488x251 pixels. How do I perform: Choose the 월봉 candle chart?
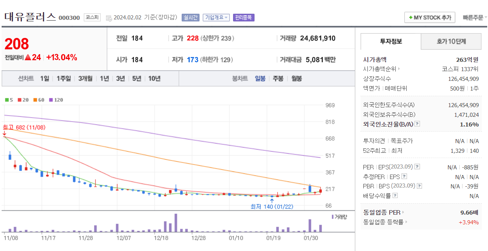pos(297,78)
